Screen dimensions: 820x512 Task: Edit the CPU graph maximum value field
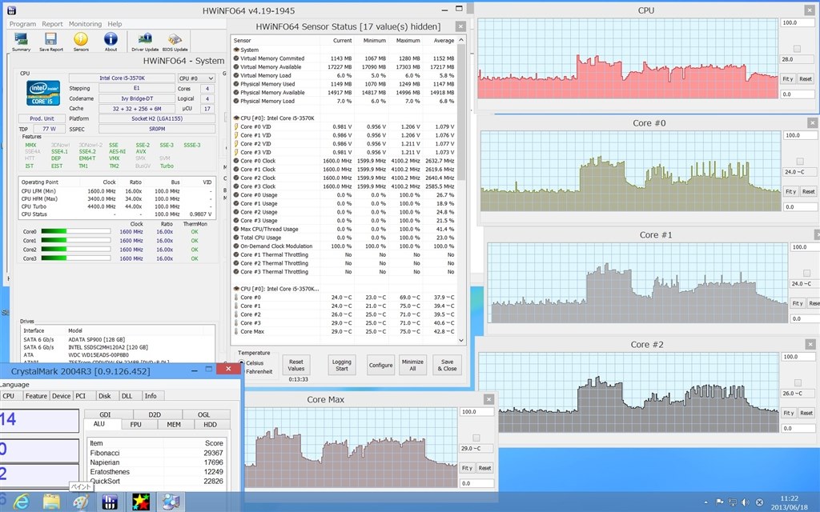coord(798,23)
